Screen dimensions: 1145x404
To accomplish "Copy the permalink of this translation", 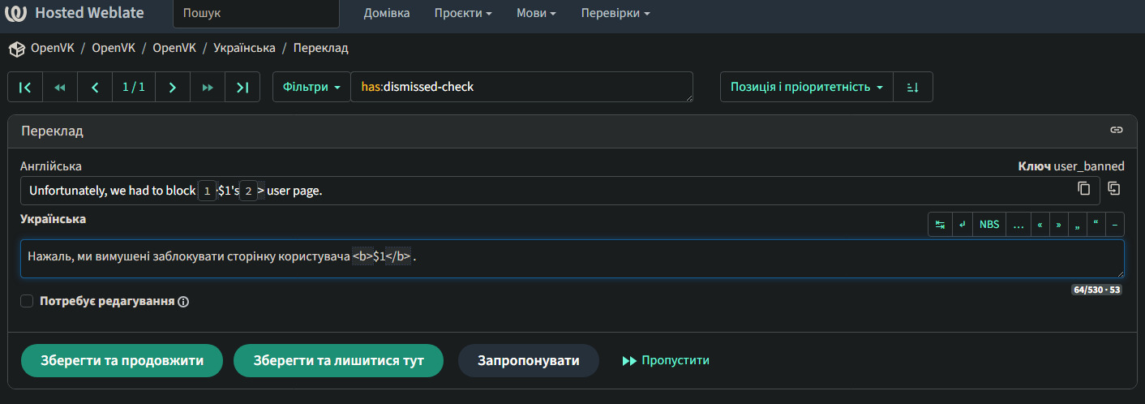I will coord(1117,130).
